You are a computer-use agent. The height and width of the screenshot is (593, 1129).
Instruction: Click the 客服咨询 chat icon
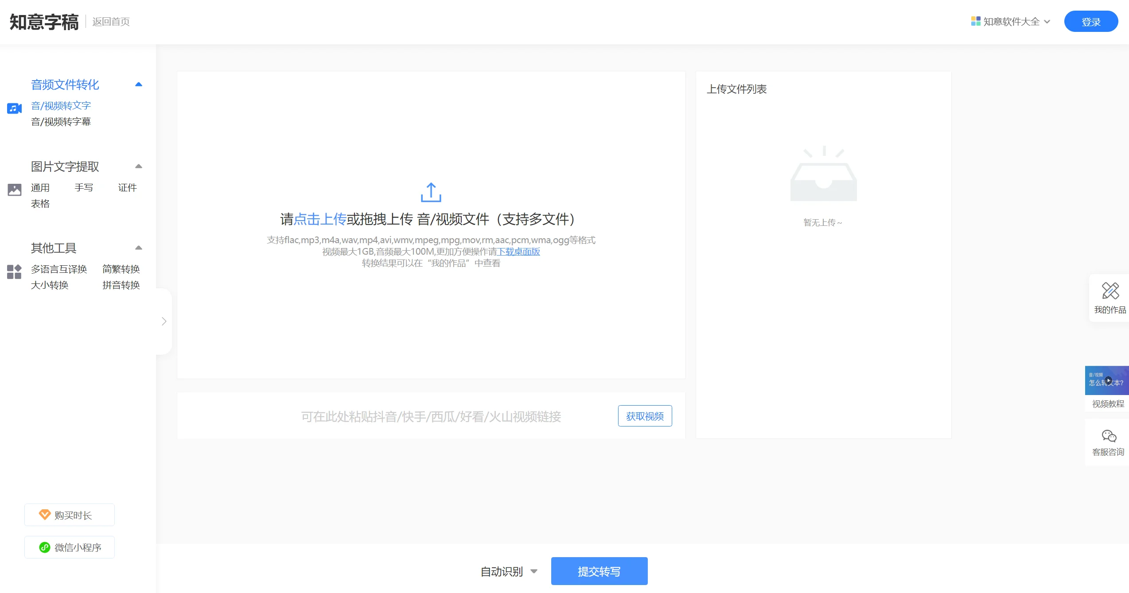1110,436
